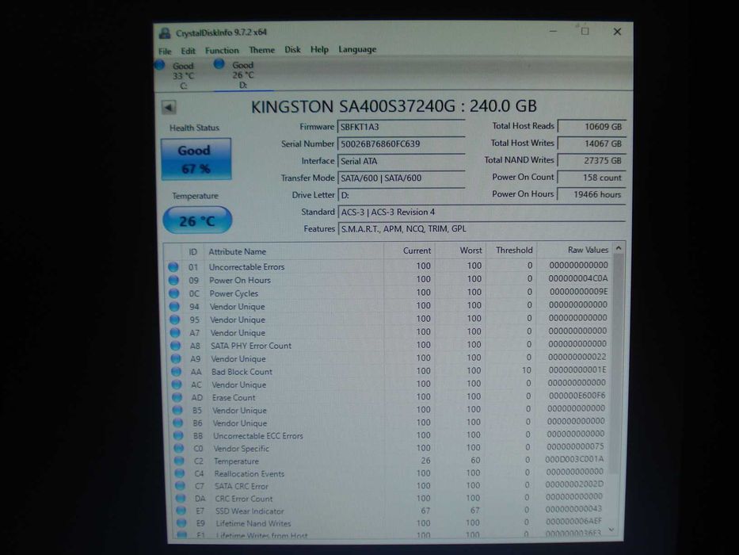The width and height of the screenshot is (739, 555).
Task: Click the Good 67 % health status button
Action: pyautogui.click(x=196, y=159)
